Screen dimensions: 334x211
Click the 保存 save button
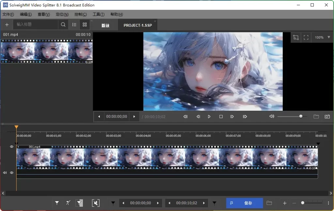245,203
